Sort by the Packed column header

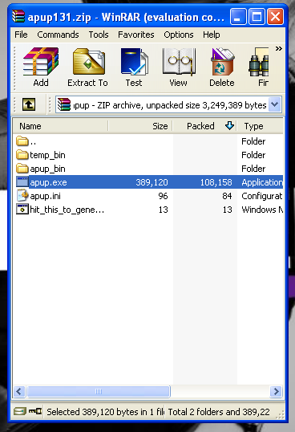click(204, 126)
